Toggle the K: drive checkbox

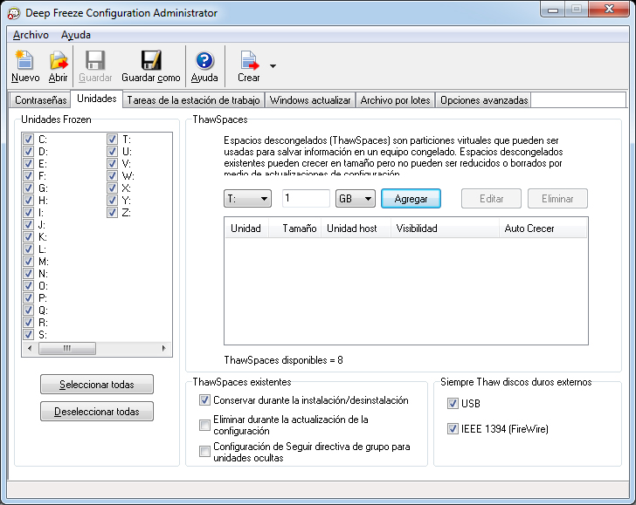(x=28, y=236)
